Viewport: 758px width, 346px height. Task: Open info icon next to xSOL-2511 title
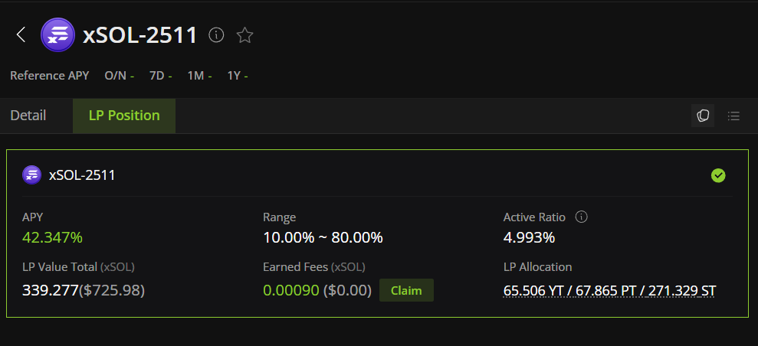click(x=216, y=34)
